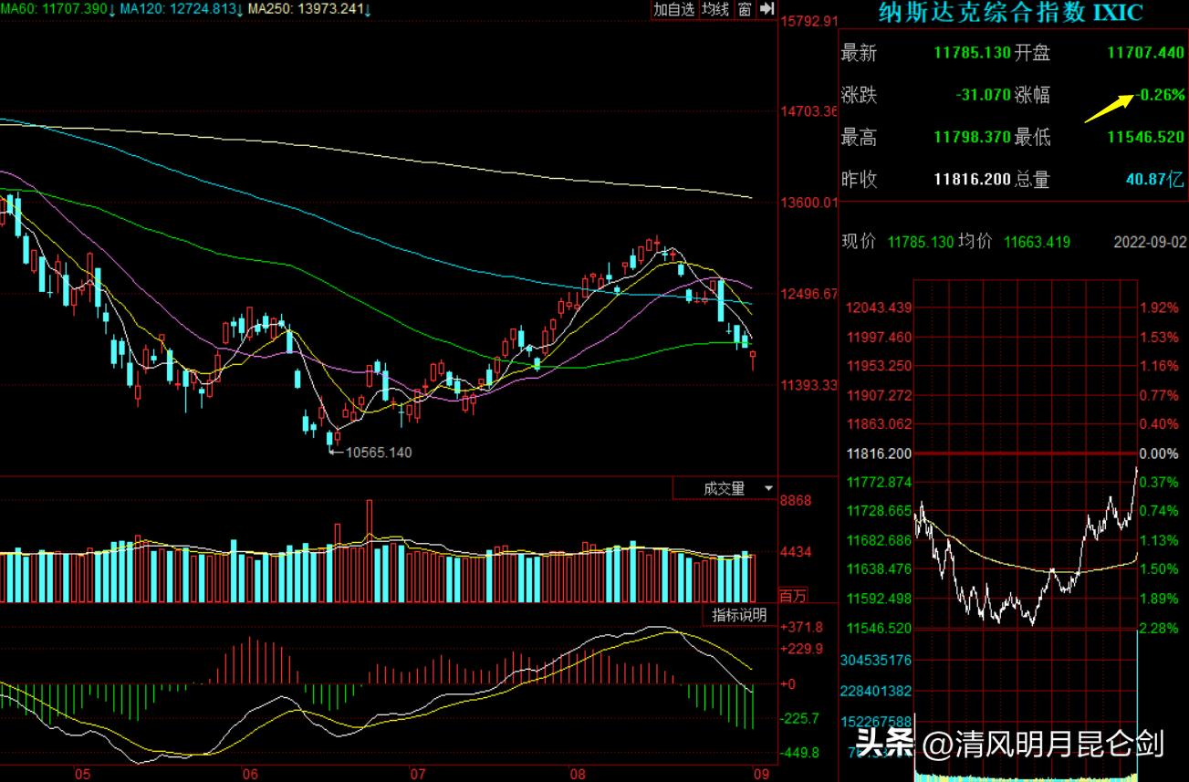The image size is (1189, 782).
Task: Click the 最新 value 11785.130
Action: pyautogui.click(x=972, y=53)
